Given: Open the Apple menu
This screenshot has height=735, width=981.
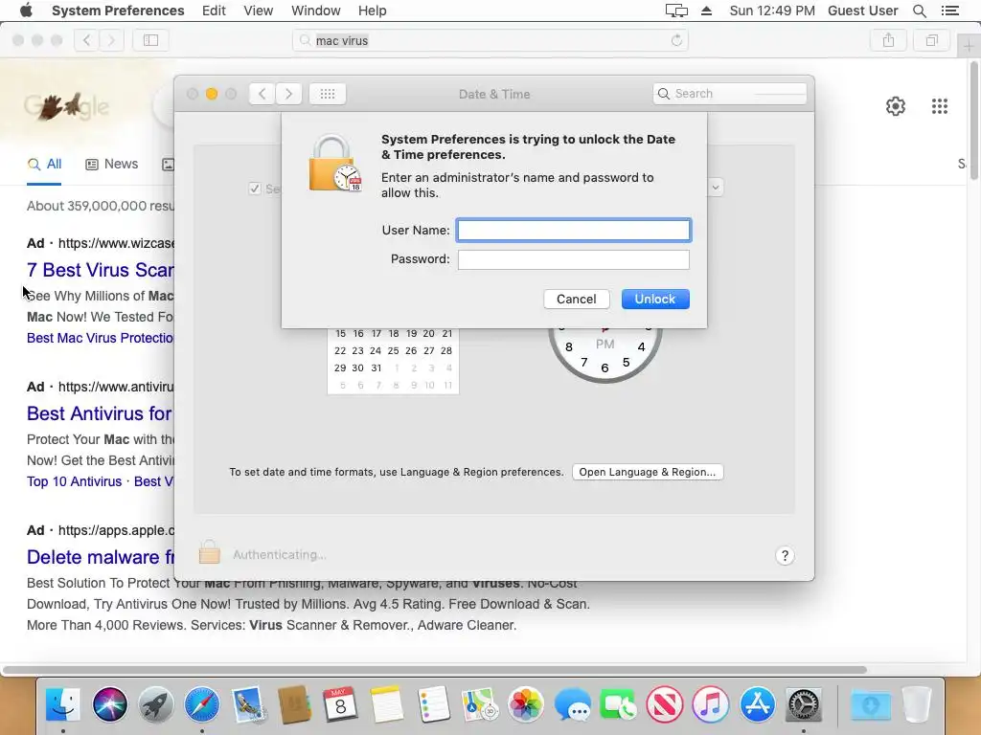Looking at the screenshot, I should pos(26,11).
